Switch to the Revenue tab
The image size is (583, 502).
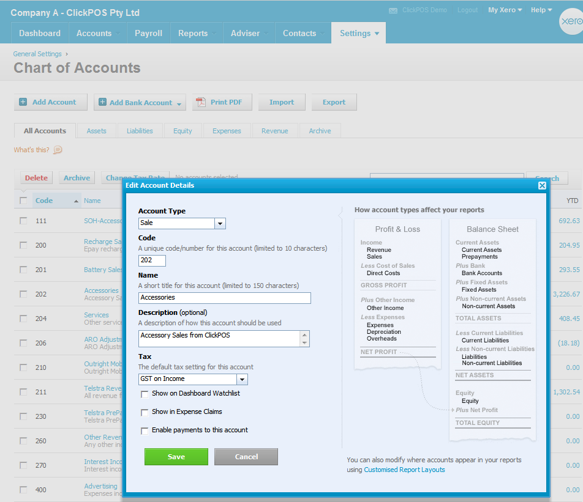(275, 131)
